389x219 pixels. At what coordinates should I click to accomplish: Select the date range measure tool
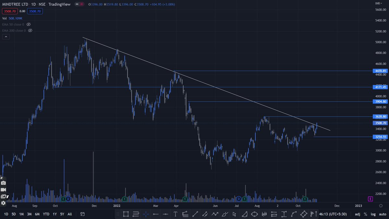[274, 214]
